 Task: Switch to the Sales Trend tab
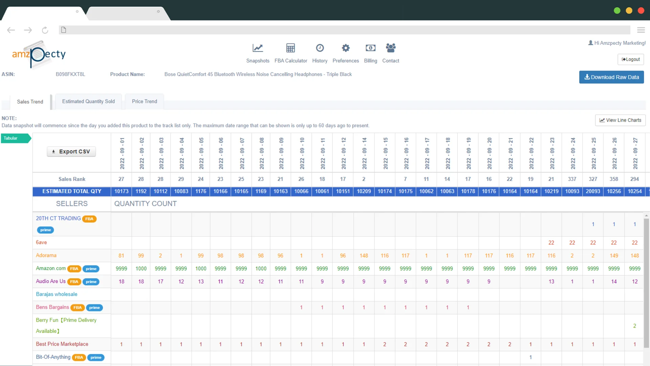[30, 101]
